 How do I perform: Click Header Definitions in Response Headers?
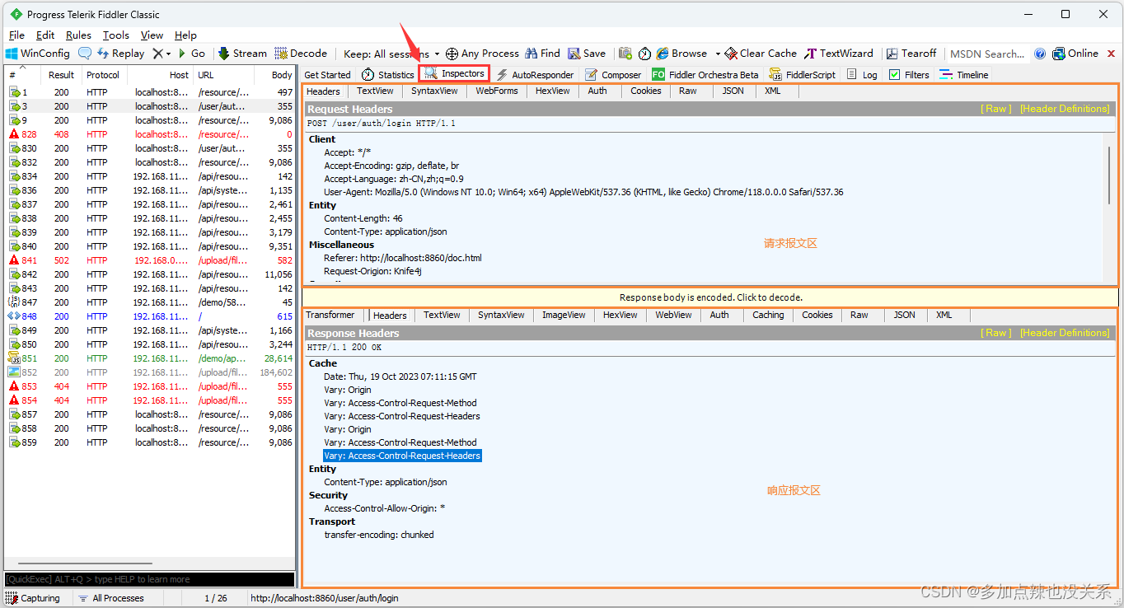(x=1065, y=333)
